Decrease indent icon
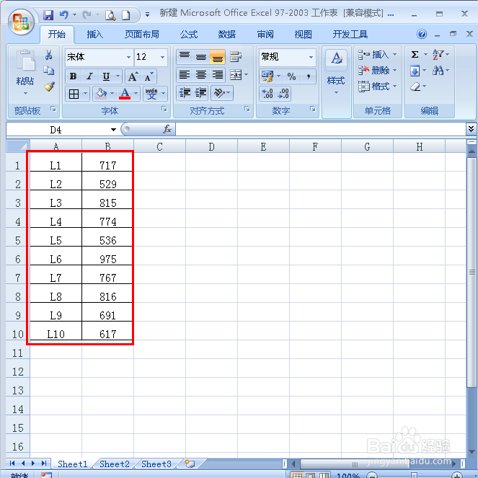The image size is (478, 478). [185, 93]
